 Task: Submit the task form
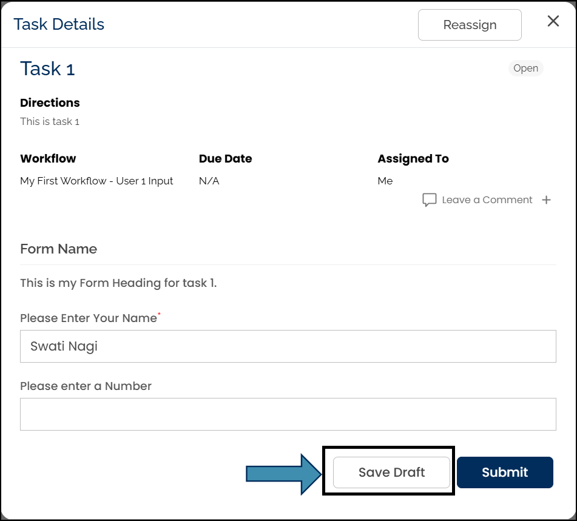click(x=505, y=472)
